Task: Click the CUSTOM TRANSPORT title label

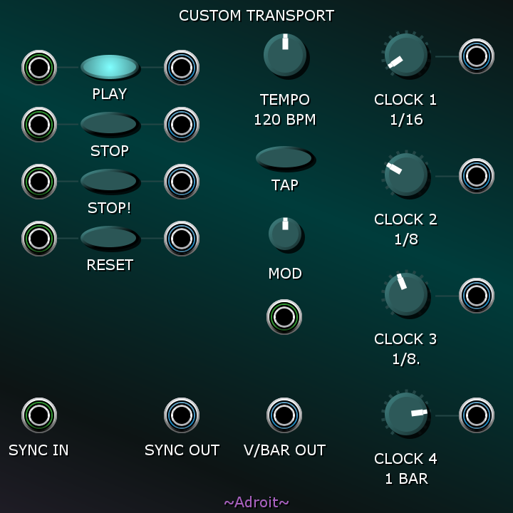Action: point(256,16)
